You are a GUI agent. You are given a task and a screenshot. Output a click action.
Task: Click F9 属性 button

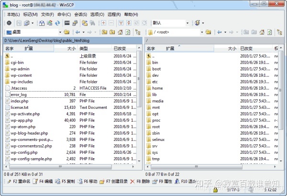162,181
